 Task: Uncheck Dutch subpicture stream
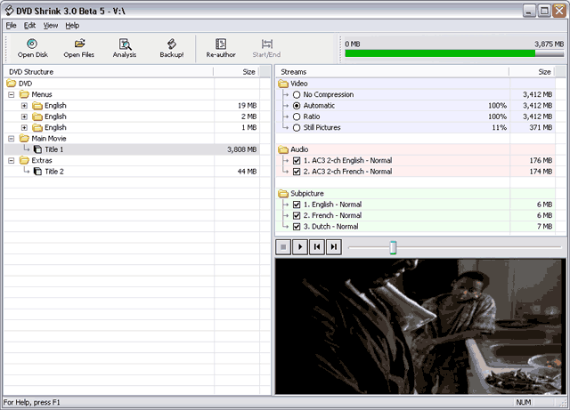pos(297,226)
